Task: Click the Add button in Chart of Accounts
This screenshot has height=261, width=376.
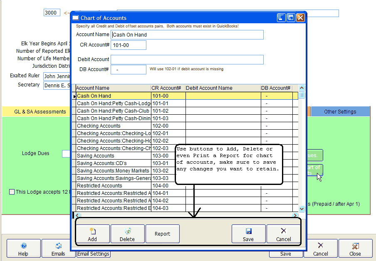Action: (x=92, y=234)
